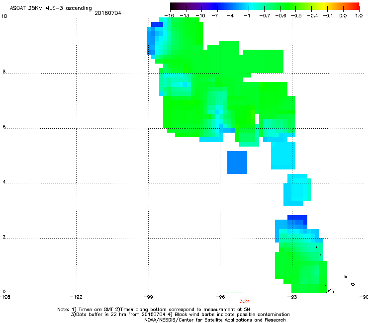The height and width of the screenshot is (323, 368).
Task: Click the longitude axis label -99
Action: pyautogui.click(x=148, y=297)
